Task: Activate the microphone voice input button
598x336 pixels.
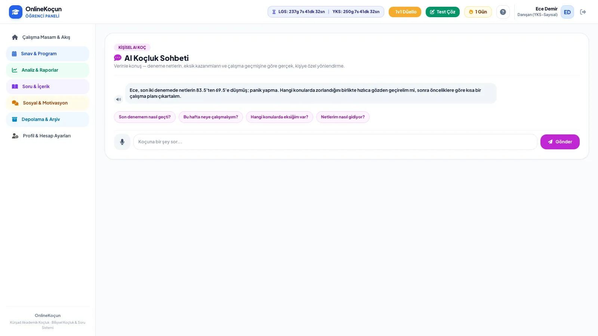Action: click(122, 142)
